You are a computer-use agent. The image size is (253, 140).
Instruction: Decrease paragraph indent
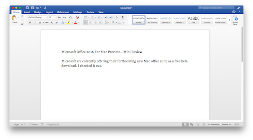(x=106, y=17)
